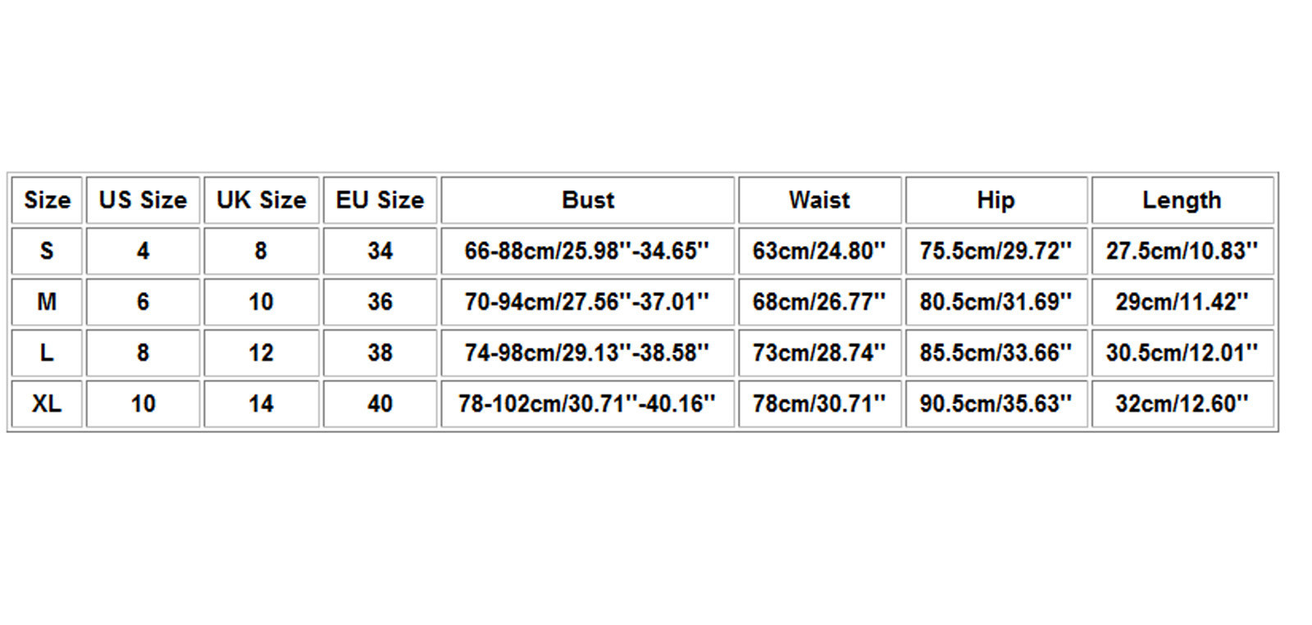Select the XL size row label
The image size is (1312, 625).
47,404
